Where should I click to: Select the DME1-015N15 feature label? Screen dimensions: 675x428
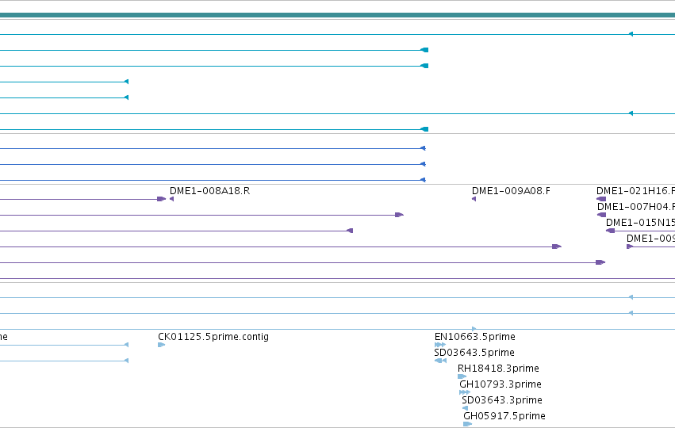640,223
